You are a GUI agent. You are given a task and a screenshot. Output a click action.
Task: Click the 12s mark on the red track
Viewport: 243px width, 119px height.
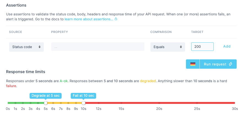99,103
